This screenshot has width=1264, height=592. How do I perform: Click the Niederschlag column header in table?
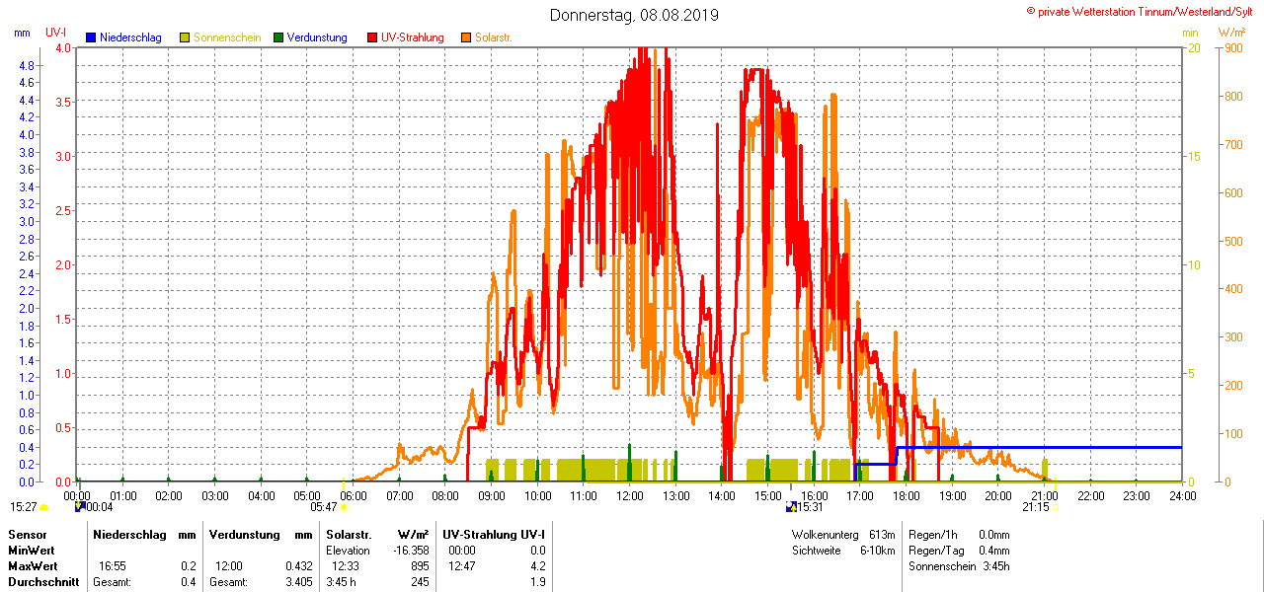tap(129, 534)
